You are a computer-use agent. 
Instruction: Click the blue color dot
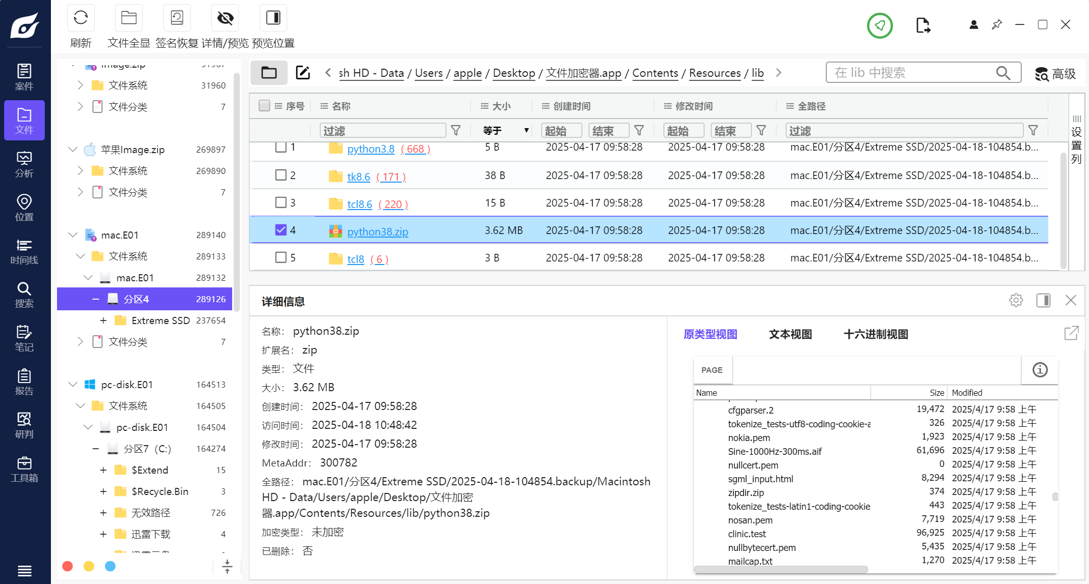coord(110,566)
